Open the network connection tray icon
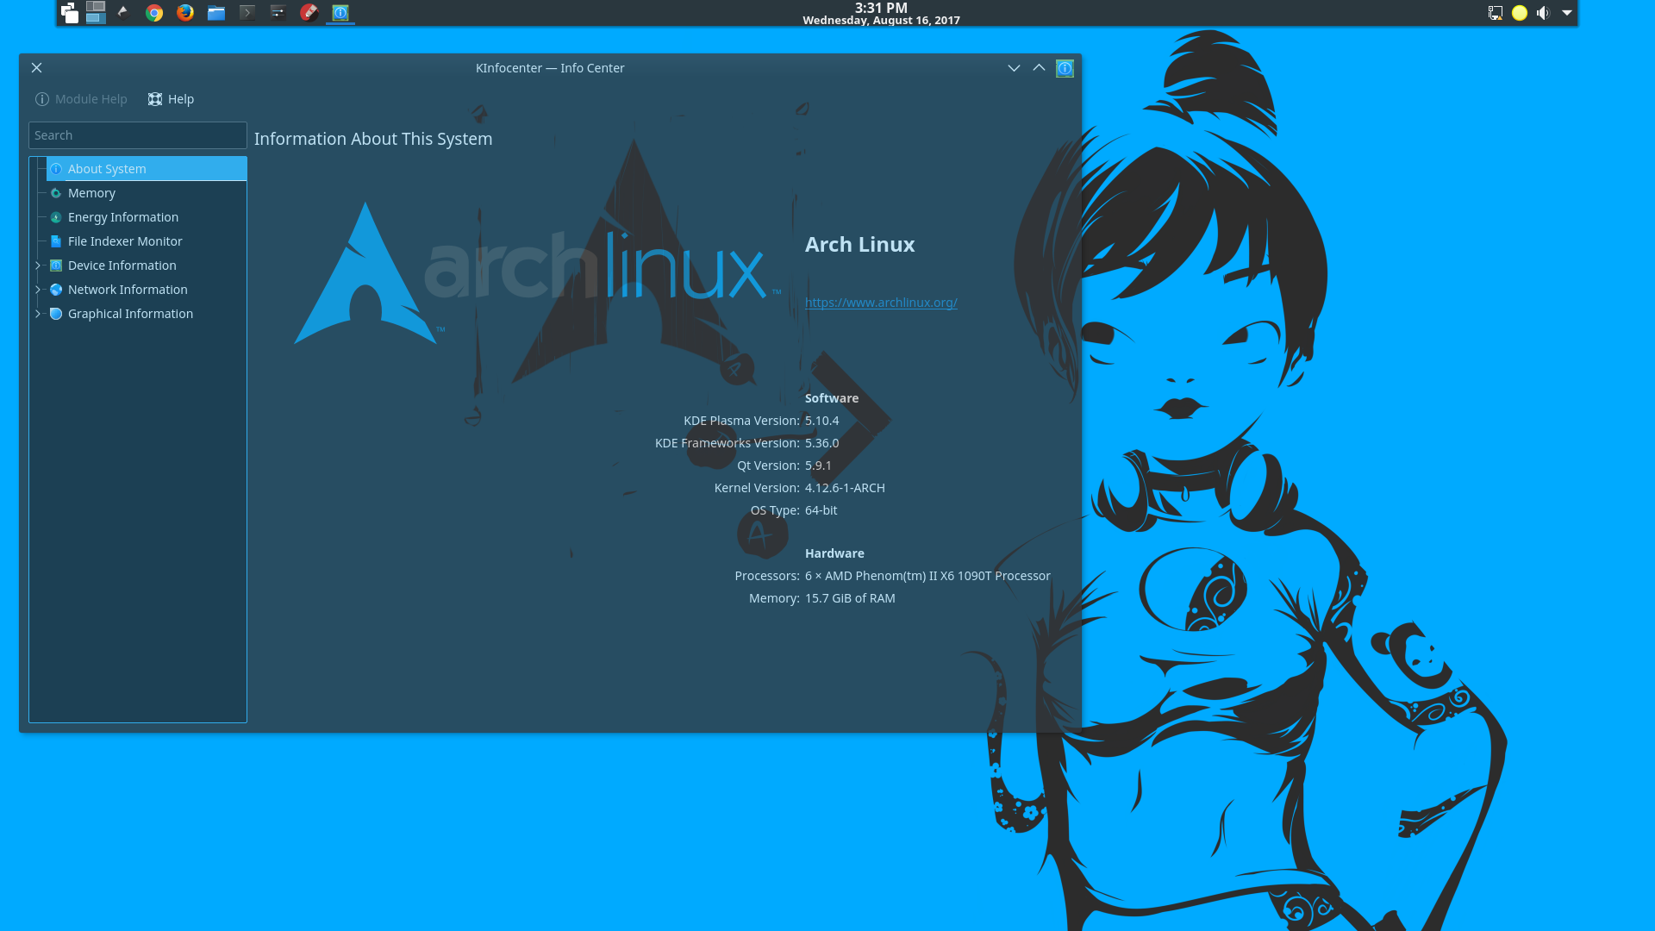This screenshot has height=931, width=1655. [1496, 12]
